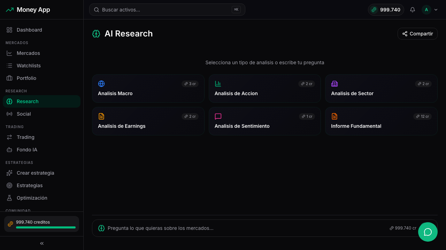The image size is (446, 250).
Task: Click the 2 cr badge on Analisis de Earnings
Action: tap(190, 116)
